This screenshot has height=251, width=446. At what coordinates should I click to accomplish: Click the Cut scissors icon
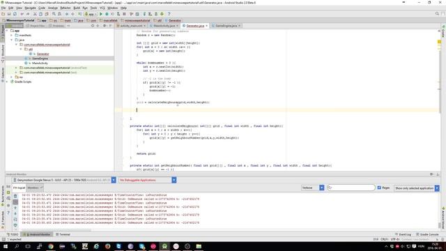coord(35,14)
